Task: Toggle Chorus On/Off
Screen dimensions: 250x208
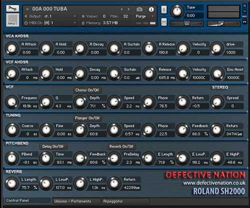Action: [x=87, y=90]
